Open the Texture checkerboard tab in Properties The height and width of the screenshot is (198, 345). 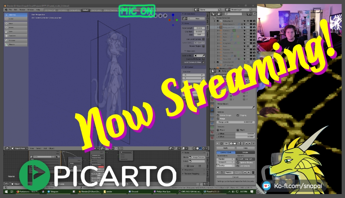tap(212, 138)
